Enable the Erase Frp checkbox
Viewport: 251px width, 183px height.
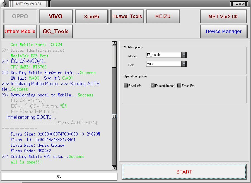click(x=179, y=86)
